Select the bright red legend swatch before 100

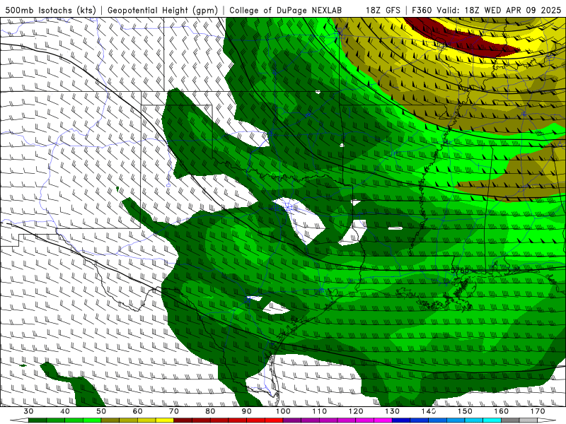click(274, 420)
